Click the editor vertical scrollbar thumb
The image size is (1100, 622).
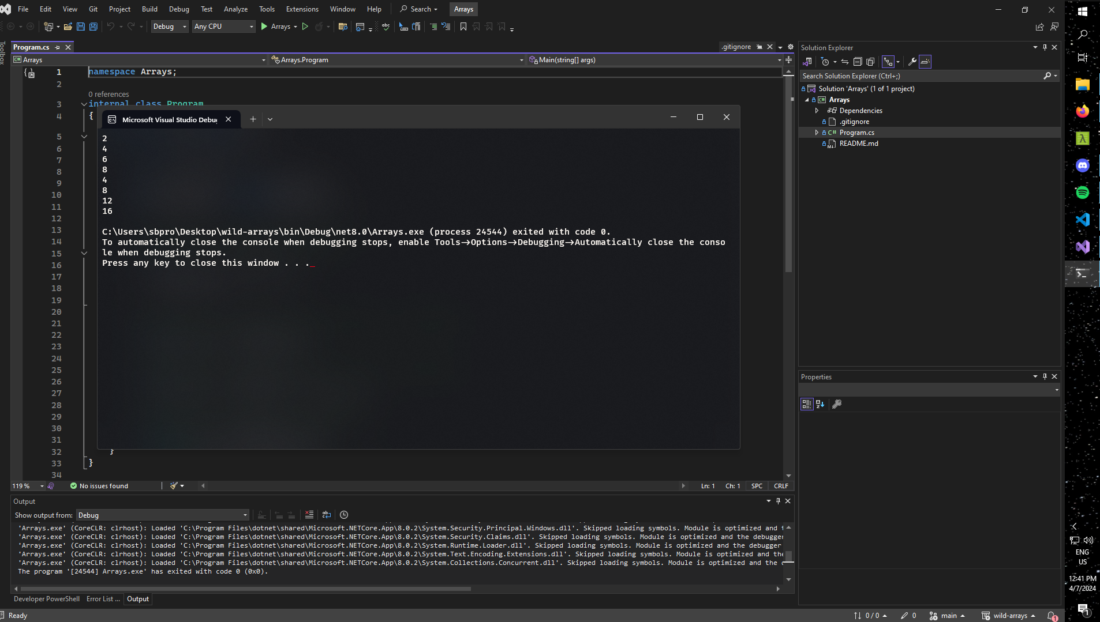[788, 175]
